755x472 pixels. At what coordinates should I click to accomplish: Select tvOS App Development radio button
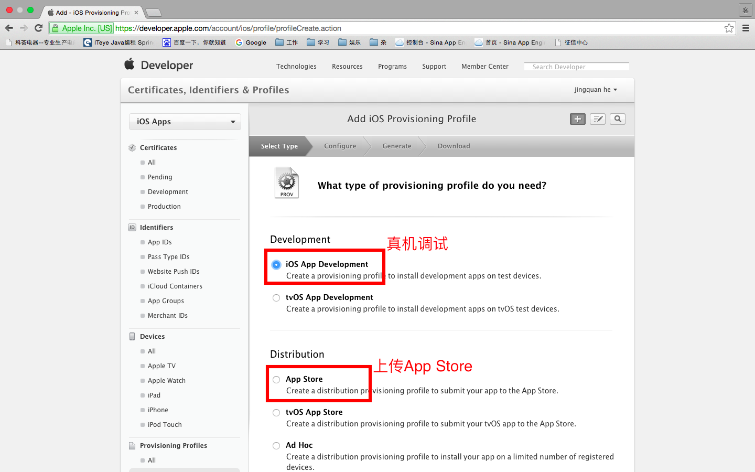tap(276, 298)
